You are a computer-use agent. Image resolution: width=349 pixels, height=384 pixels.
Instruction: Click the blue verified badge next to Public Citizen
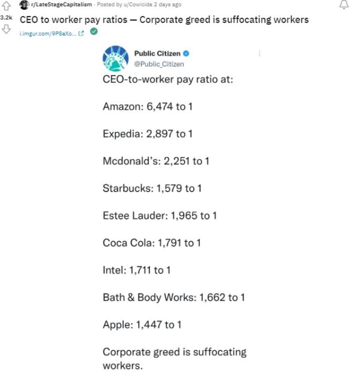click(x=186, y=53)
